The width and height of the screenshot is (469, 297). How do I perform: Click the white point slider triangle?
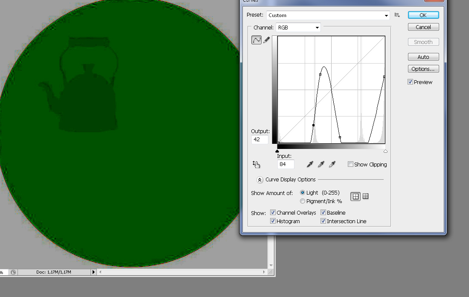385,151
